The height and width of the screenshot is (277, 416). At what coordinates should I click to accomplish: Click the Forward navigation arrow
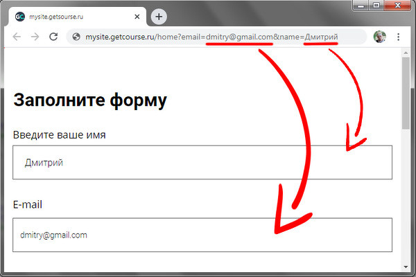coord(35,37)
